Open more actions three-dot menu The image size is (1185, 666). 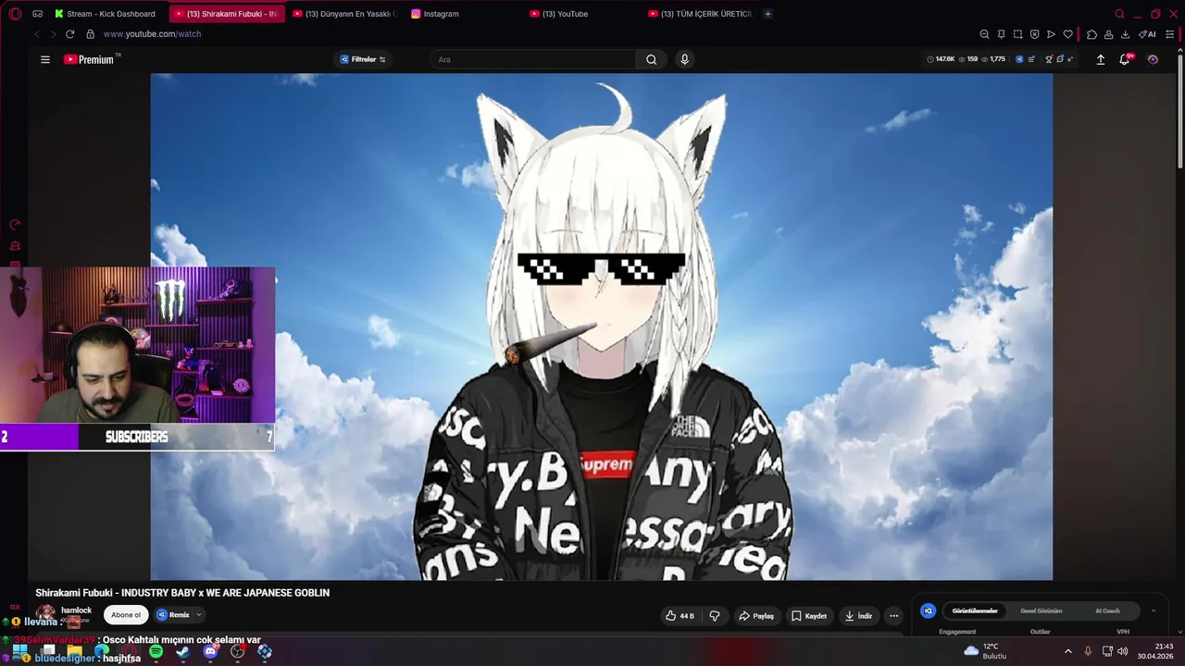(x=893, y=616)
